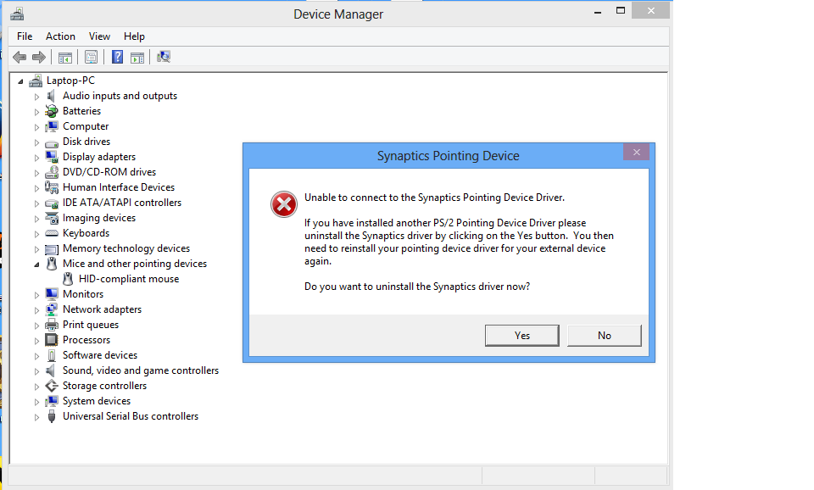Click the Display adapters category icon

click(52, 157)
